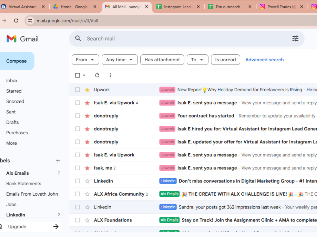Click the Compose button
Image resolution: width=317 pixels, height=237 pixels.
(x=16, y=61)
